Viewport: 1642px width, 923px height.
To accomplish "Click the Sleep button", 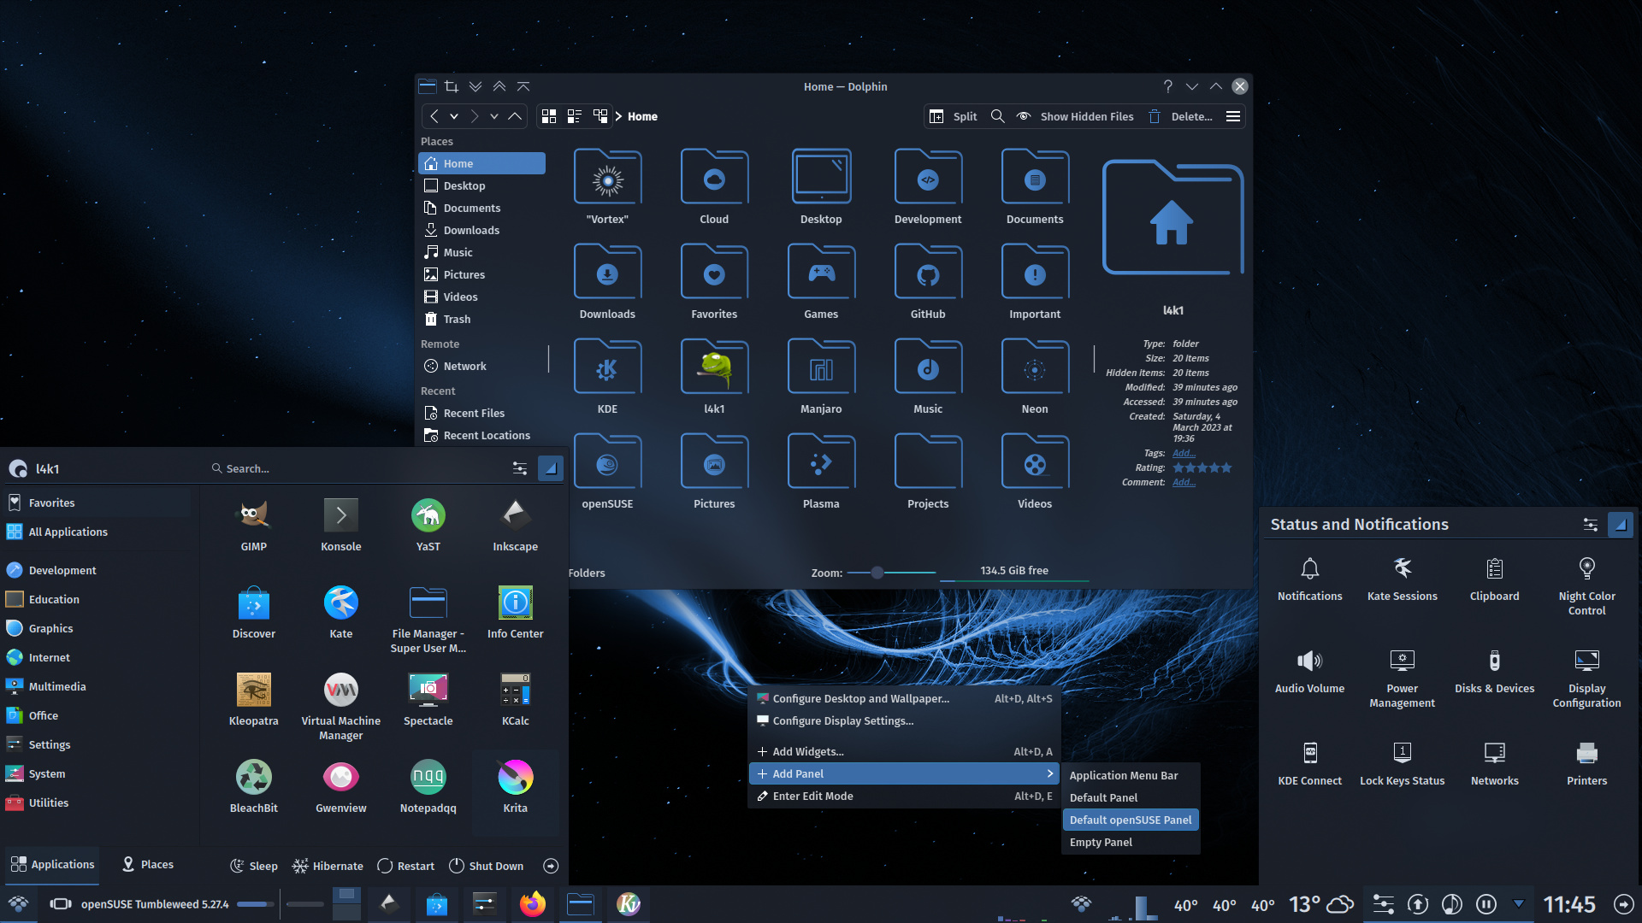I will click(x=254, y=866).
